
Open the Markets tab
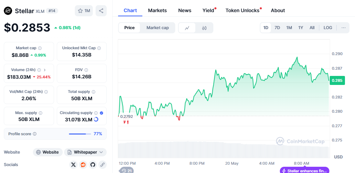pyautogui.click(x=157, y=10)
